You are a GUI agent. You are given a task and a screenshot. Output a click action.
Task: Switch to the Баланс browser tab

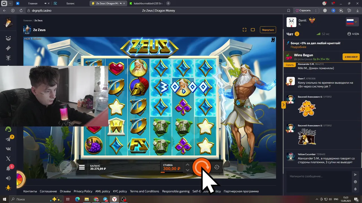(70, 3)
